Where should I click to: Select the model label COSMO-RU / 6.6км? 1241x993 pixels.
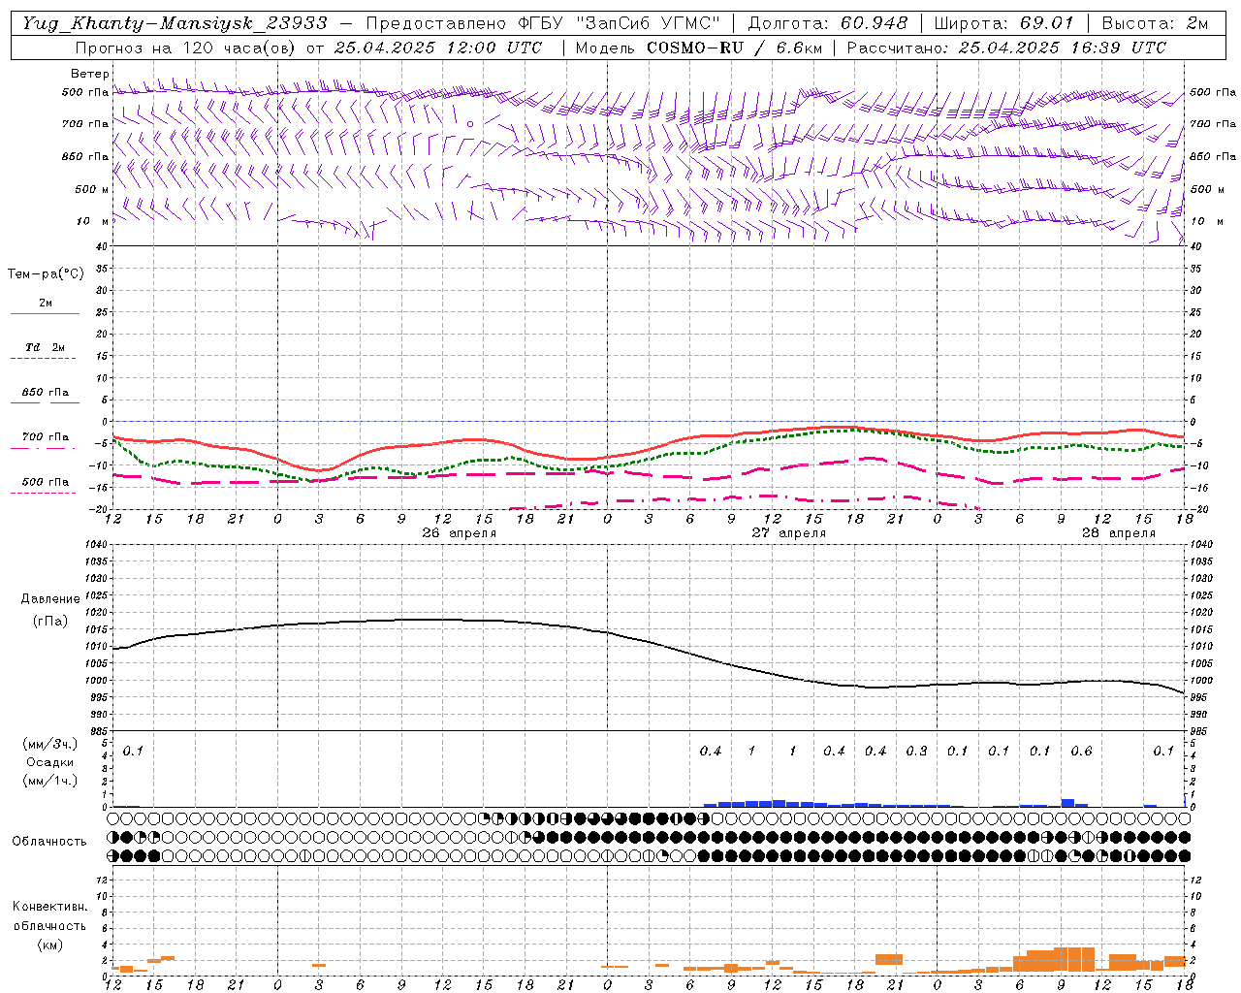click(x=734, y=48)
